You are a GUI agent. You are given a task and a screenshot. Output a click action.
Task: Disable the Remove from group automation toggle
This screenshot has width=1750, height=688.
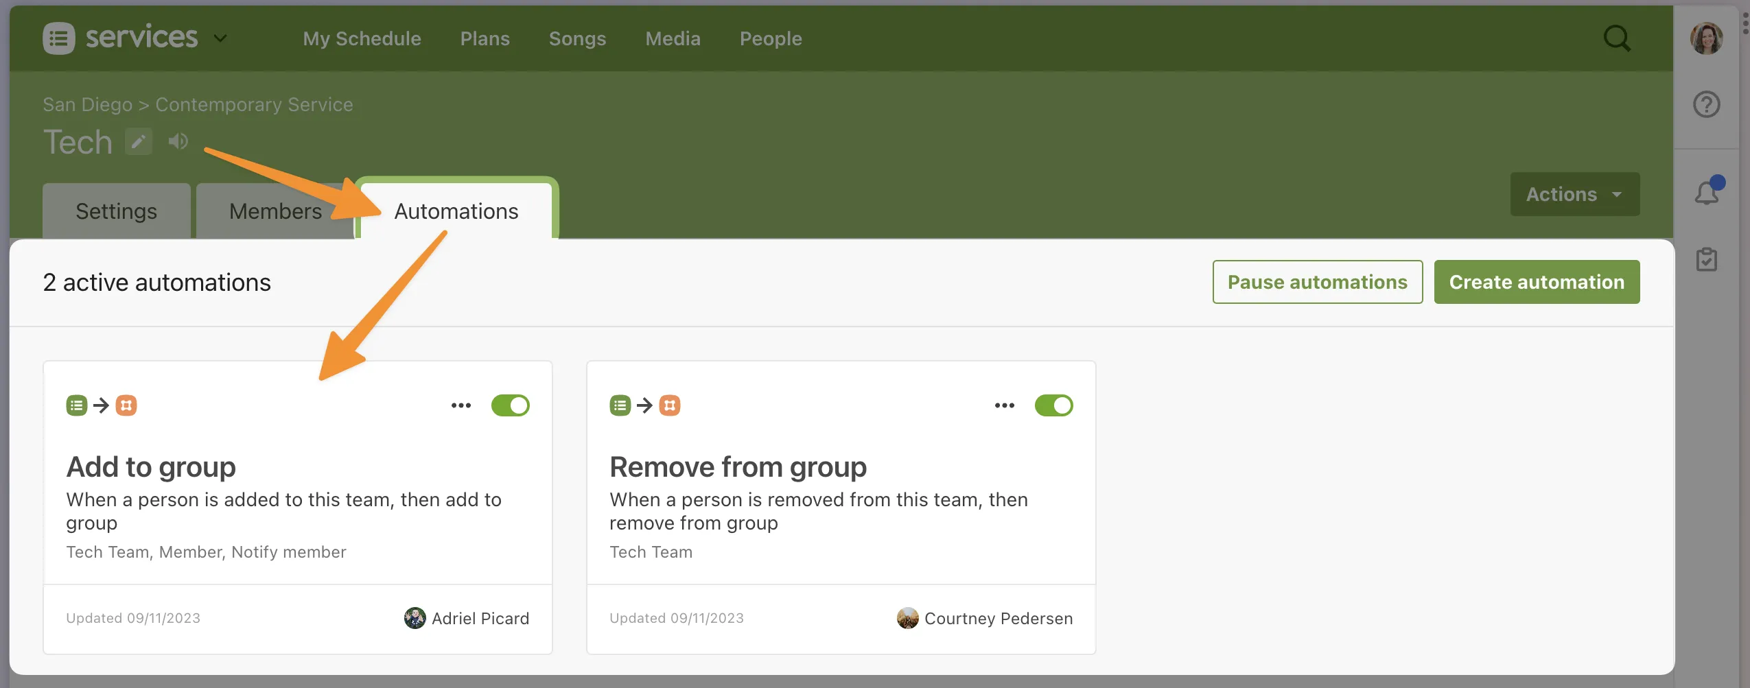(1053, 405)
